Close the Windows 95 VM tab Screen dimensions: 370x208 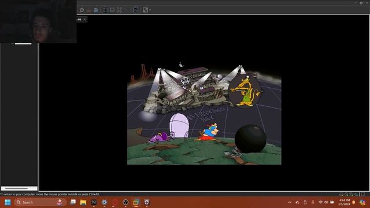tap(85, 20)
